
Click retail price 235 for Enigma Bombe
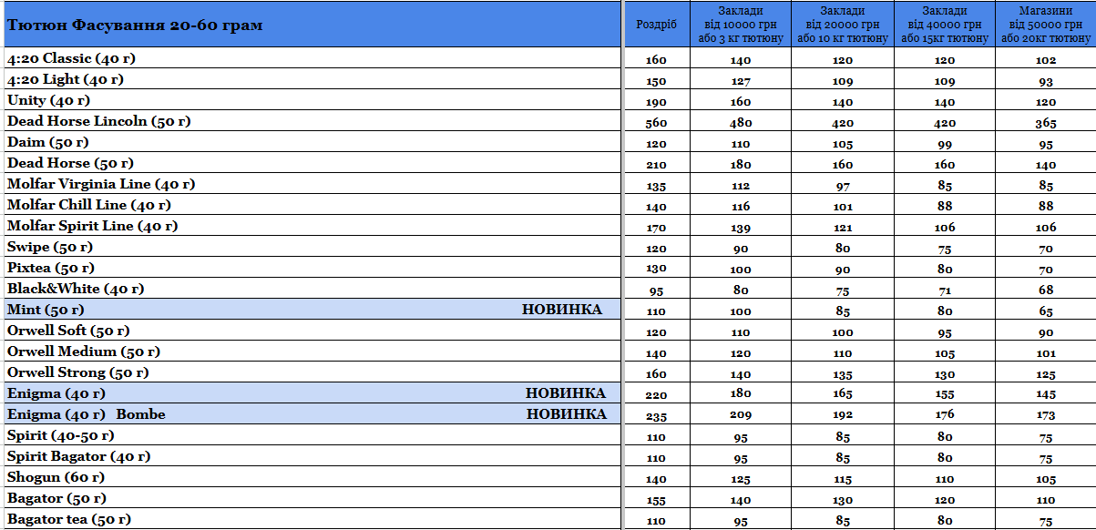coord(656,416)
